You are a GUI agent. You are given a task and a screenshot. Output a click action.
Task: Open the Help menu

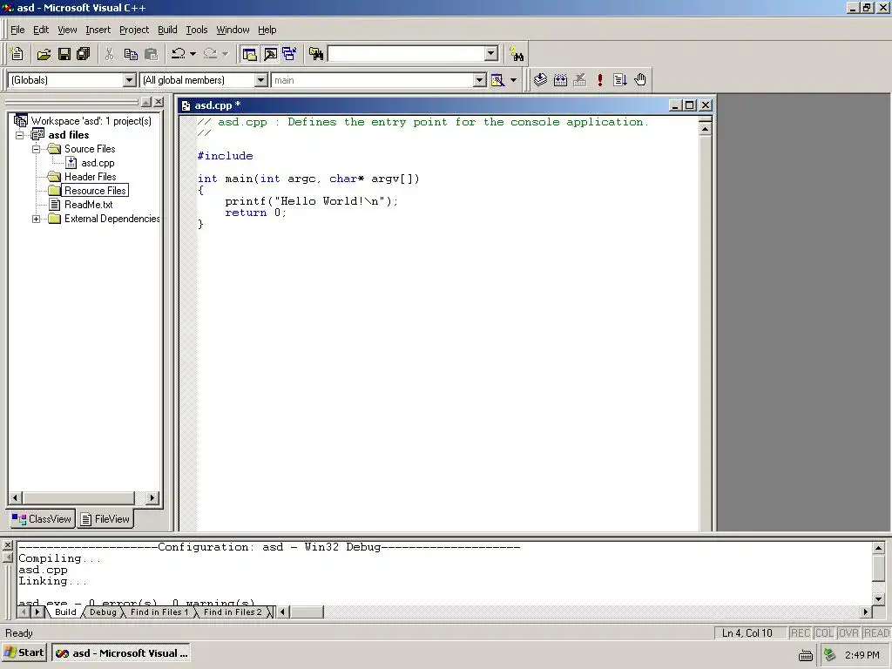tap(267, 30)
